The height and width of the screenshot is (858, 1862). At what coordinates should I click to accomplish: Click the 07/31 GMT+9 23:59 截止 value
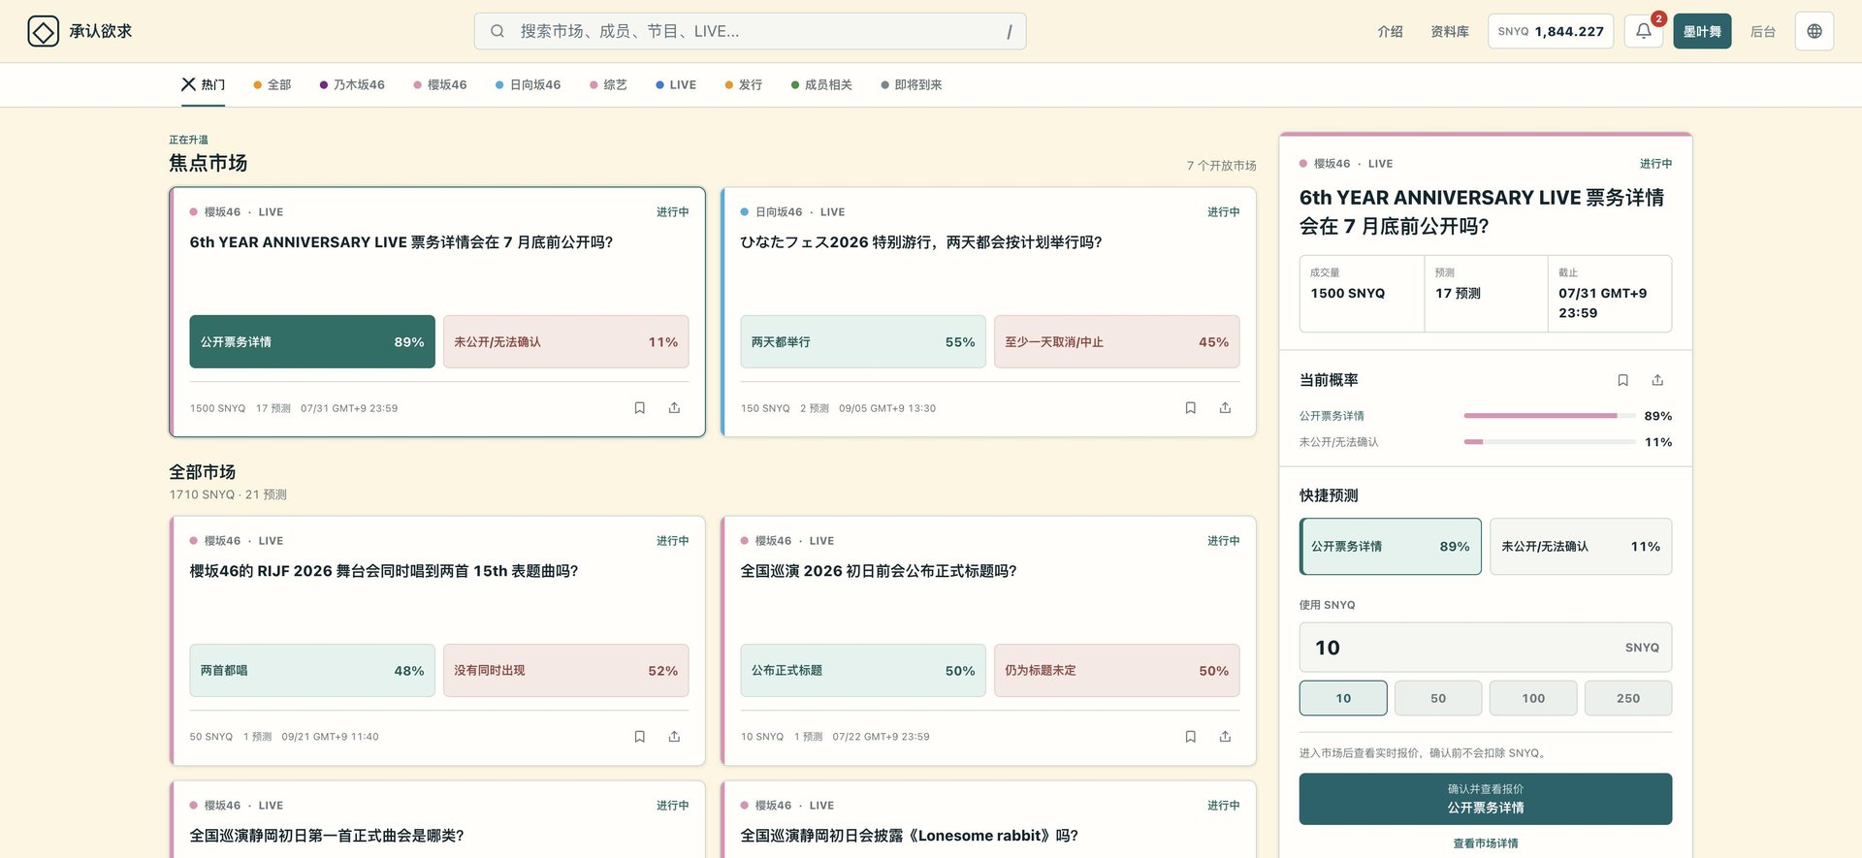[x=1602, y=302]
